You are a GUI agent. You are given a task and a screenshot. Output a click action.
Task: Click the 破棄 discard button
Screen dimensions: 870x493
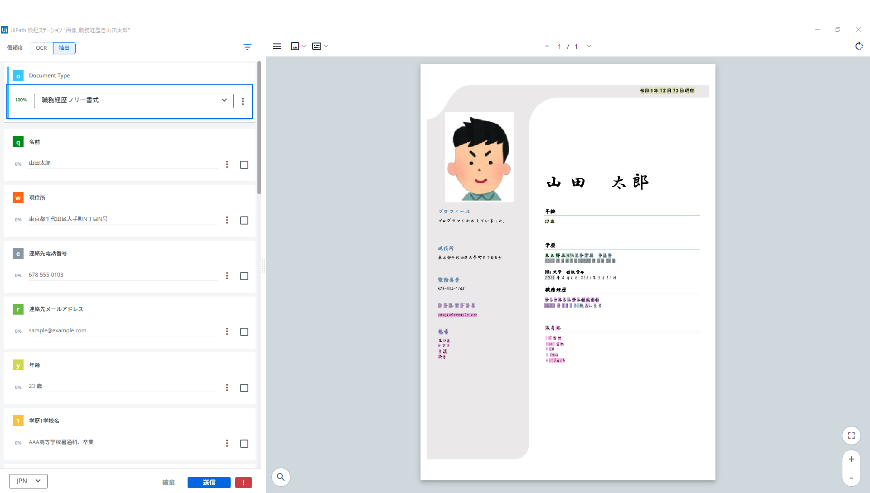click(x=169, y=483)
